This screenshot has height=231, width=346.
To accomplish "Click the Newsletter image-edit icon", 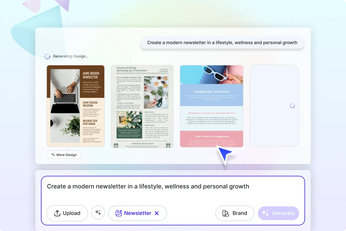I will click(119, 213).
